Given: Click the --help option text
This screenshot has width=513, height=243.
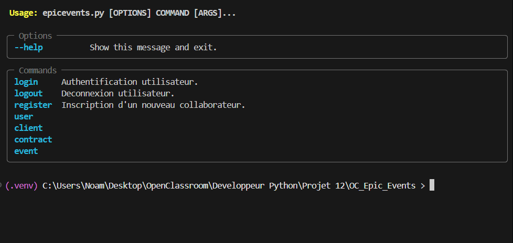Looking at the screenshot, I should point(28,48).
